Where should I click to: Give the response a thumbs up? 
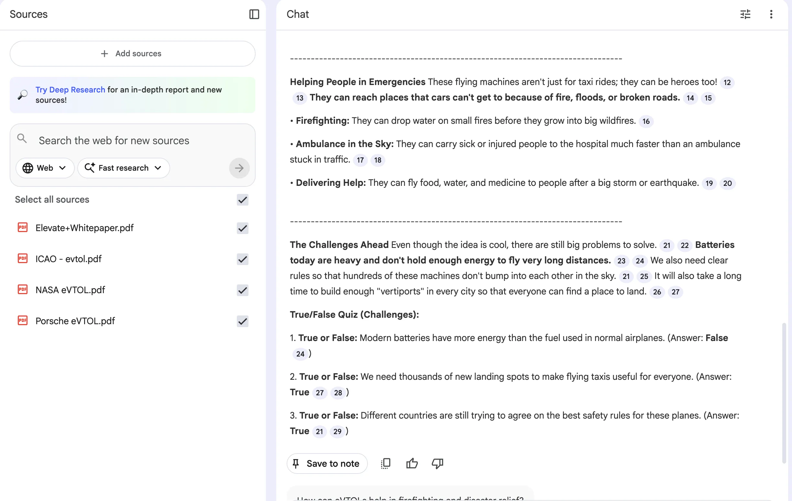tap(412, 463)
